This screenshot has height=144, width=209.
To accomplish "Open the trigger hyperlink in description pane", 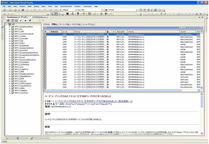I will (x=93, y=101).
